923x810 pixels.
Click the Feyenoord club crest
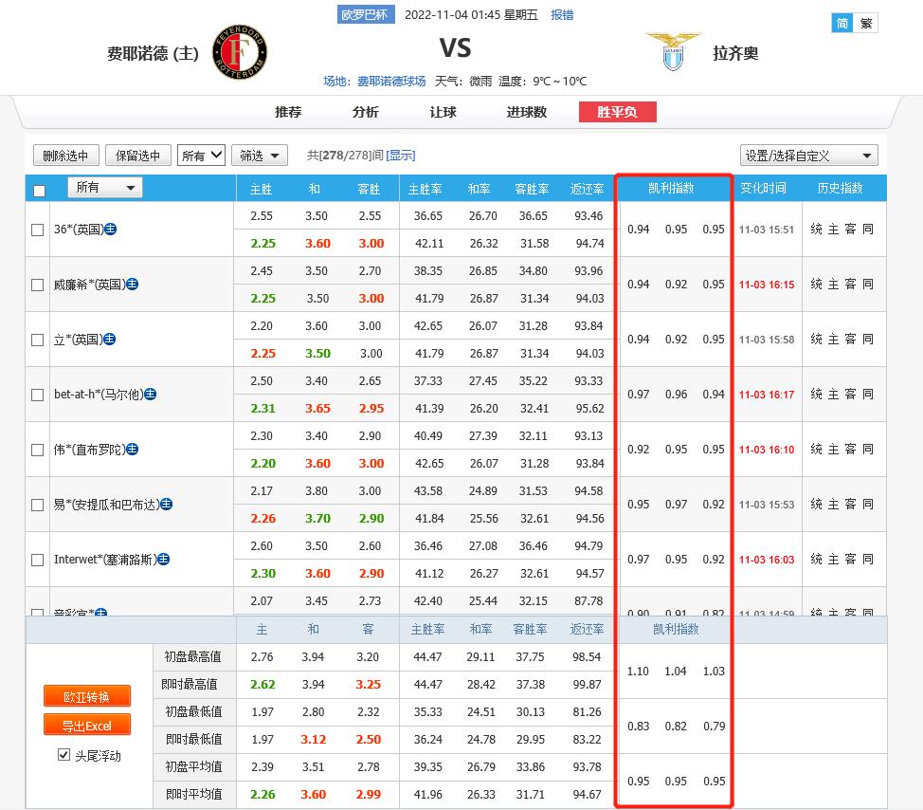tap(239, 52)
